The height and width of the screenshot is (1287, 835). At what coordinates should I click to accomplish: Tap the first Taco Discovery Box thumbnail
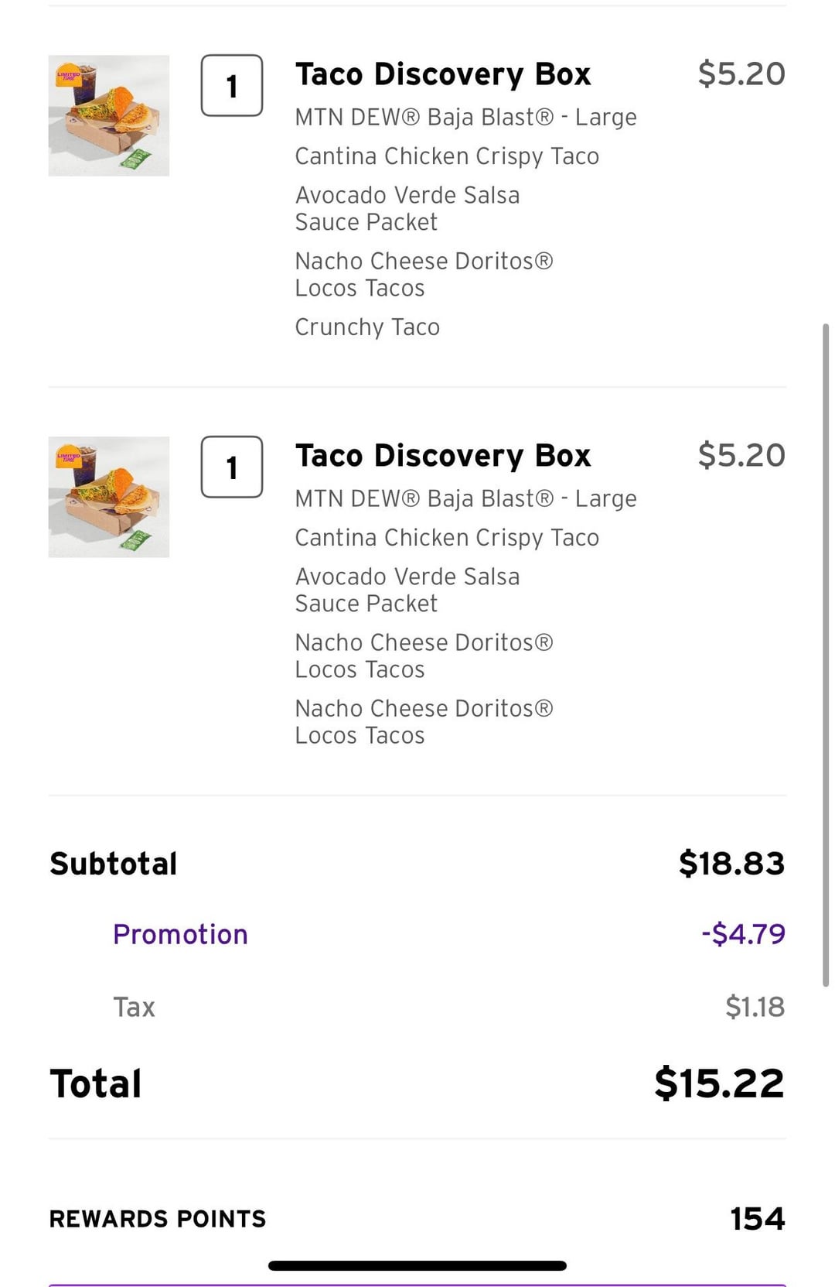tap(109, 115)
